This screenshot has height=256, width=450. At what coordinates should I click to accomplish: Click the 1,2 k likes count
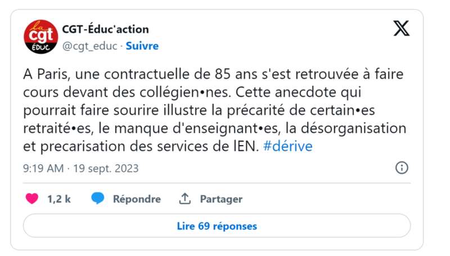click(x=59, y=199)
